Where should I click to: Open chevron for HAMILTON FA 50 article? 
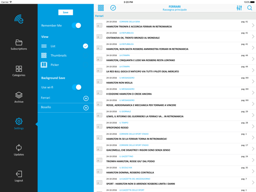(253, 137)
